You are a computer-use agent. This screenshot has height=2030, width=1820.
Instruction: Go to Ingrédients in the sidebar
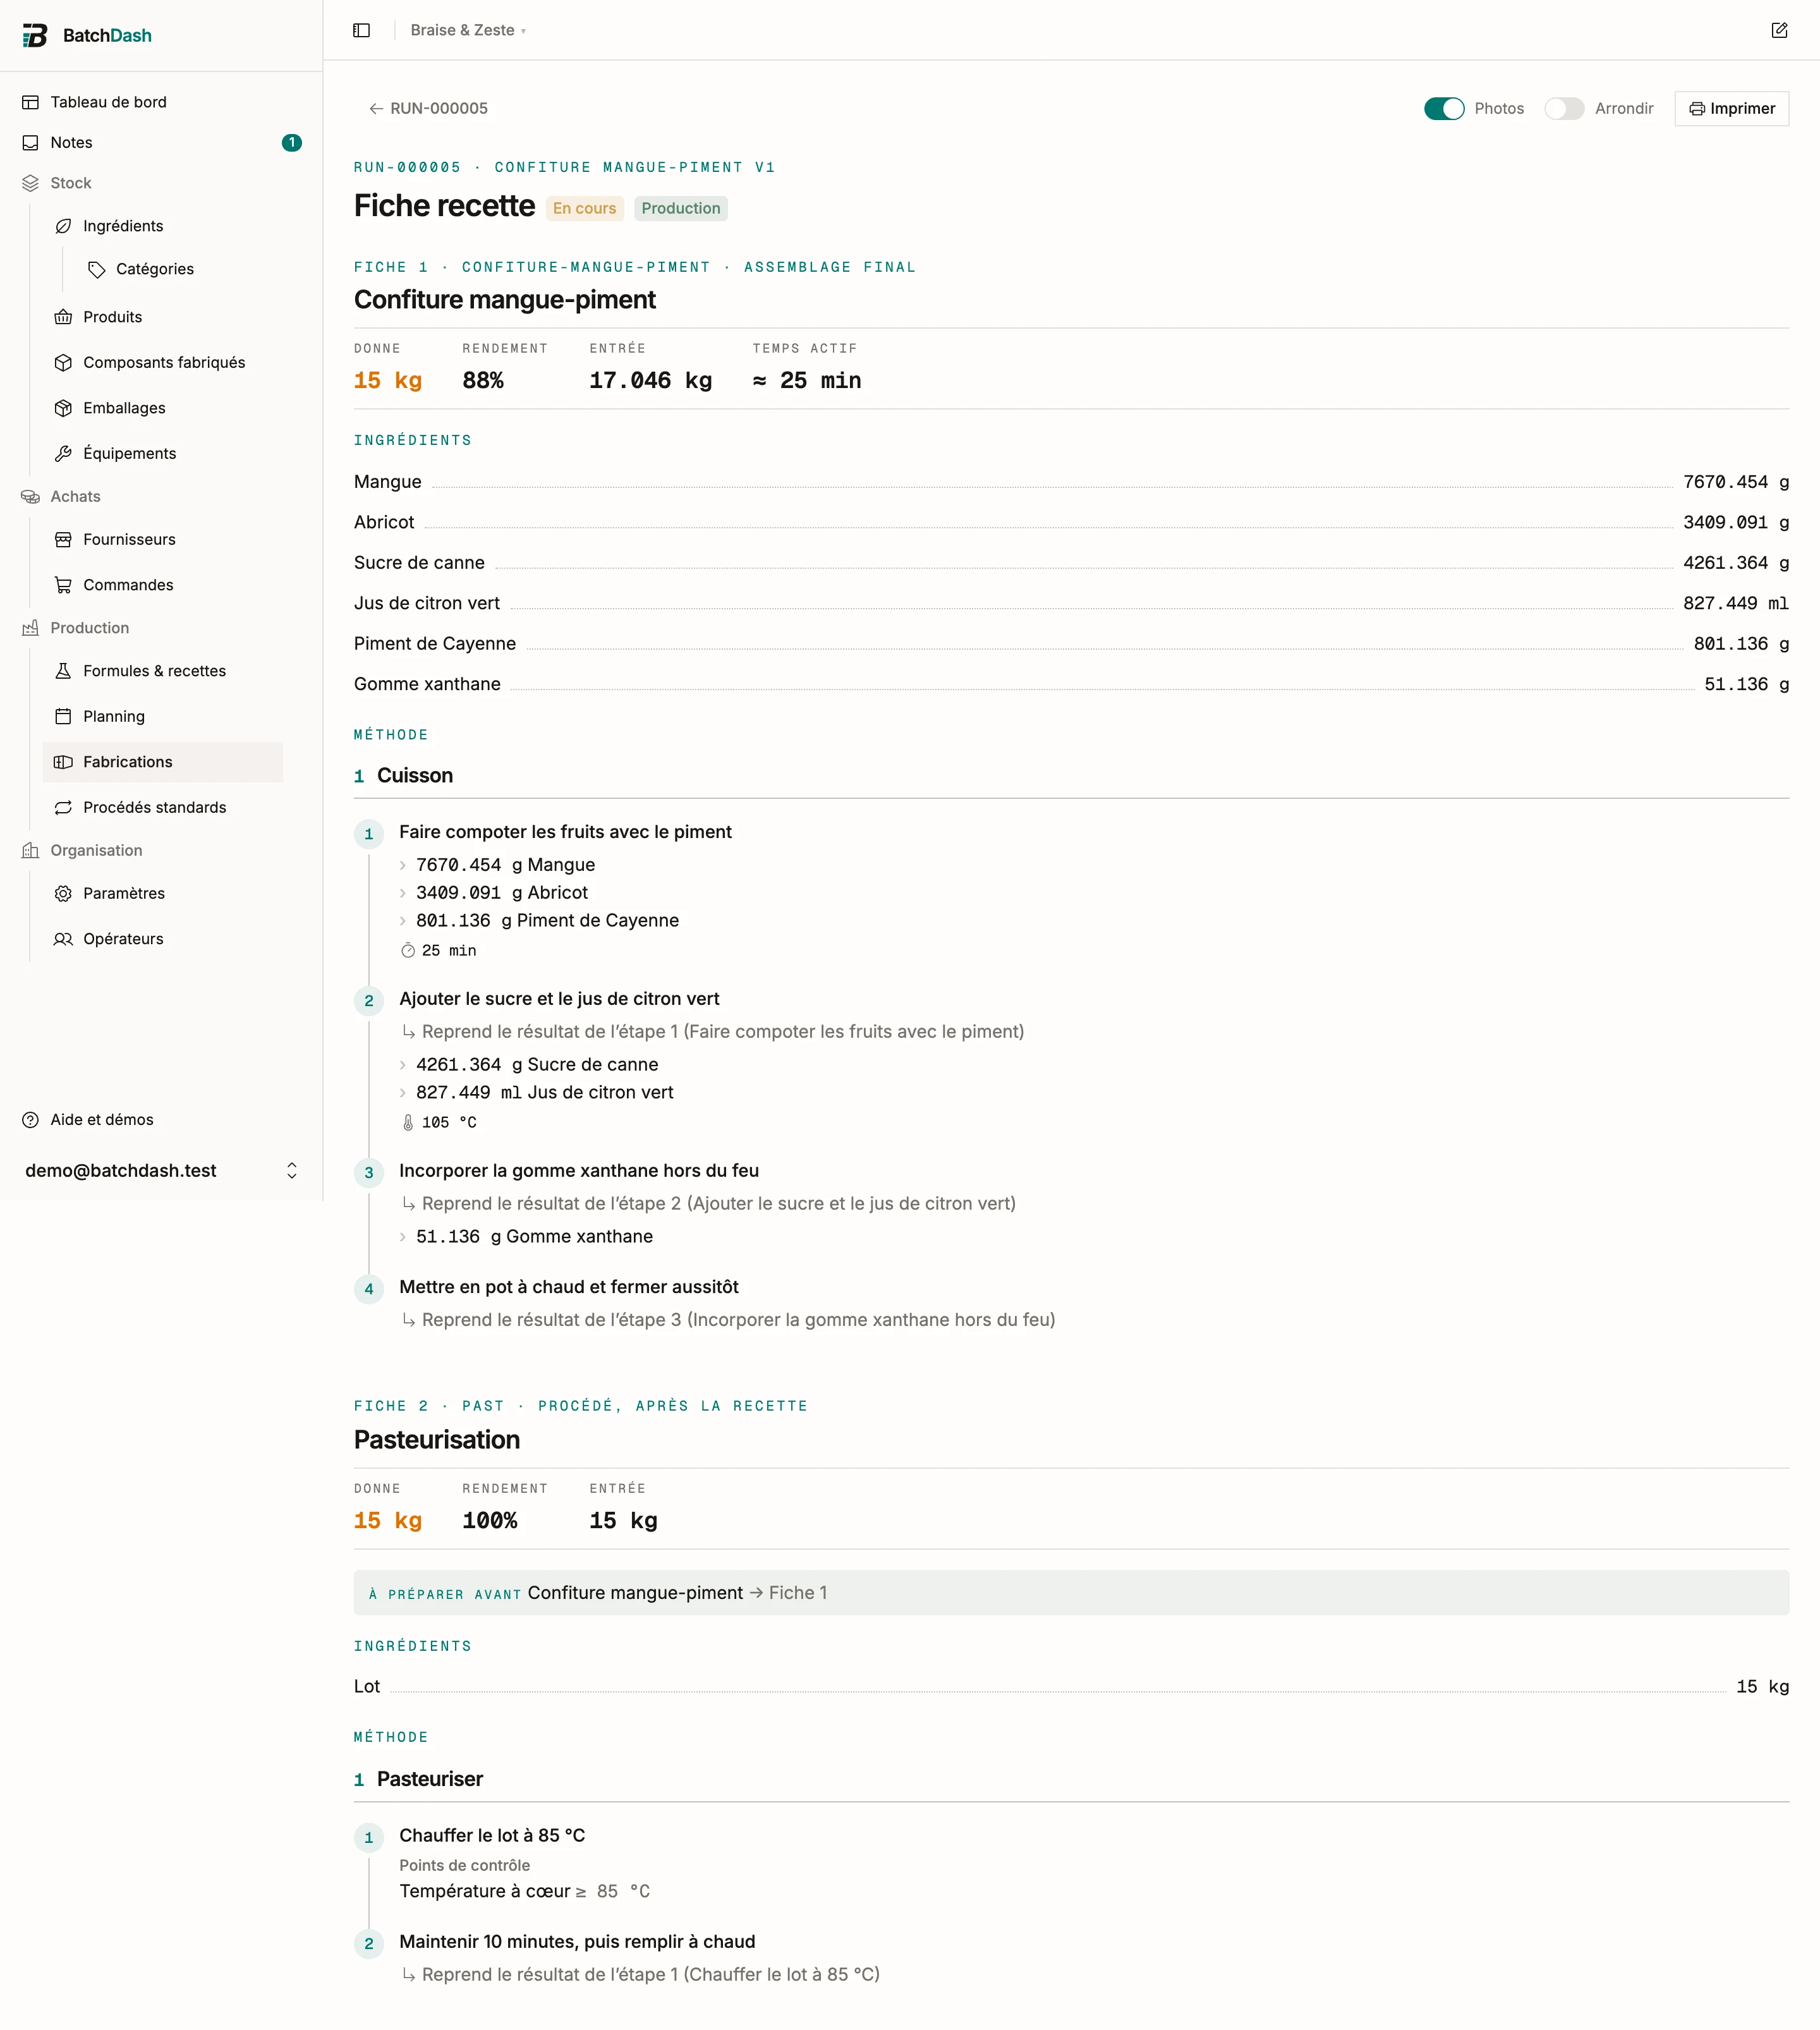pos(163,226)
